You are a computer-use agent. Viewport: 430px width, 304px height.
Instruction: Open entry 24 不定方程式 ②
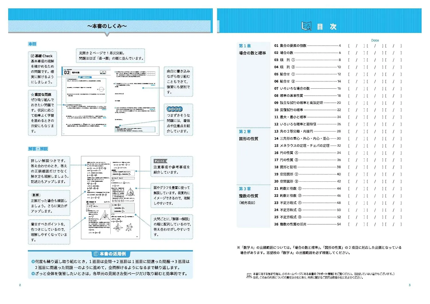(307, 210)
